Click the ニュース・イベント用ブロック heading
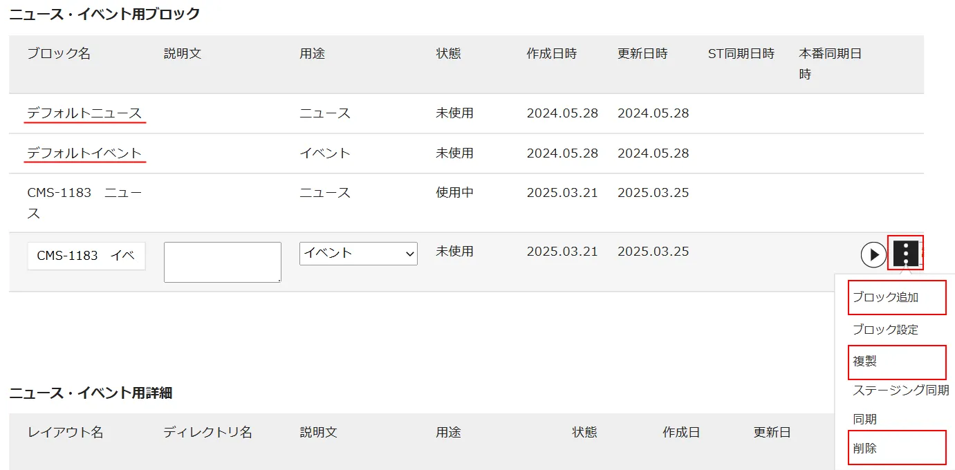The height and width of the screenshot is (470, 955). [x=105, y=14]
